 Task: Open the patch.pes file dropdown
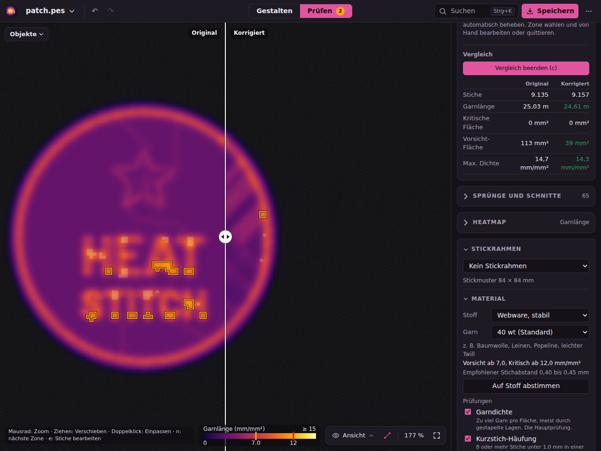coord(50,11)
